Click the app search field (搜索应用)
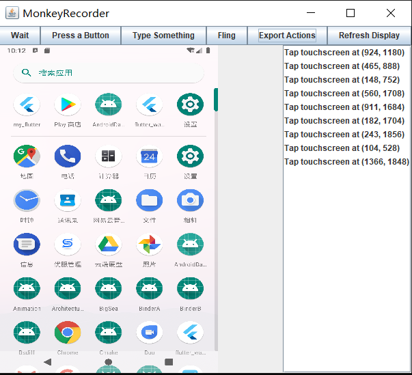The width and height of the screenshot is (412, 375). coord(109,72)
